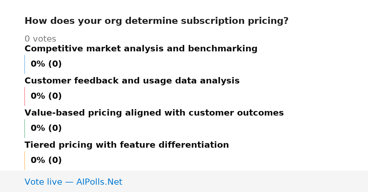This screenshot has width=368, height=192.
Task: Click the (0) count beside Value-based pricing percentage
Action: [55, 128]
